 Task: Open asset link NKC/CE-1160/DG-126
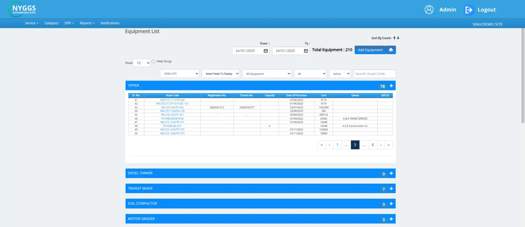point(172,111)
